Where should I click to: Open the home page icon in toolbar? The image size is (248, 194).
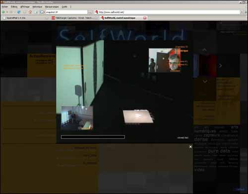(30, 12)
